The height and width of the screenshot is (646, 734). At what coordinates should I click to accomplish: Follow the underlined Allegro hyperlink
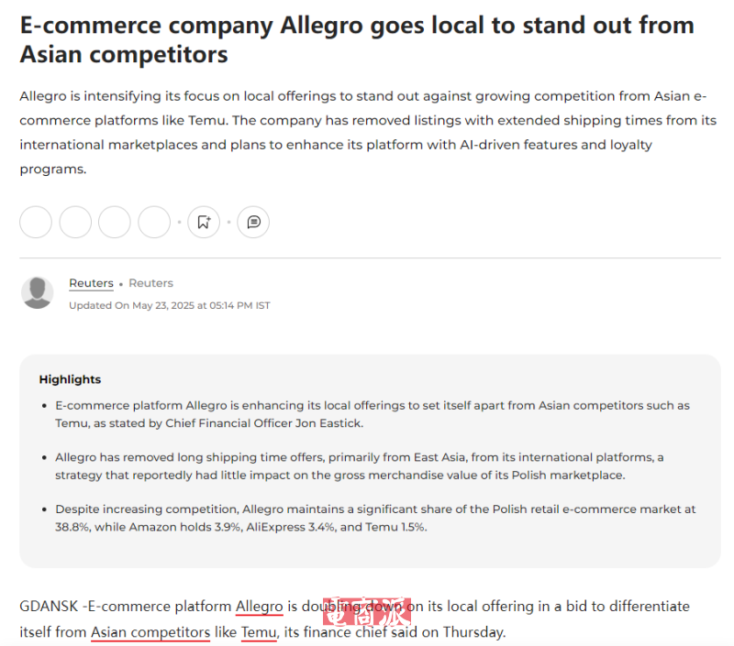pos(258,606)
